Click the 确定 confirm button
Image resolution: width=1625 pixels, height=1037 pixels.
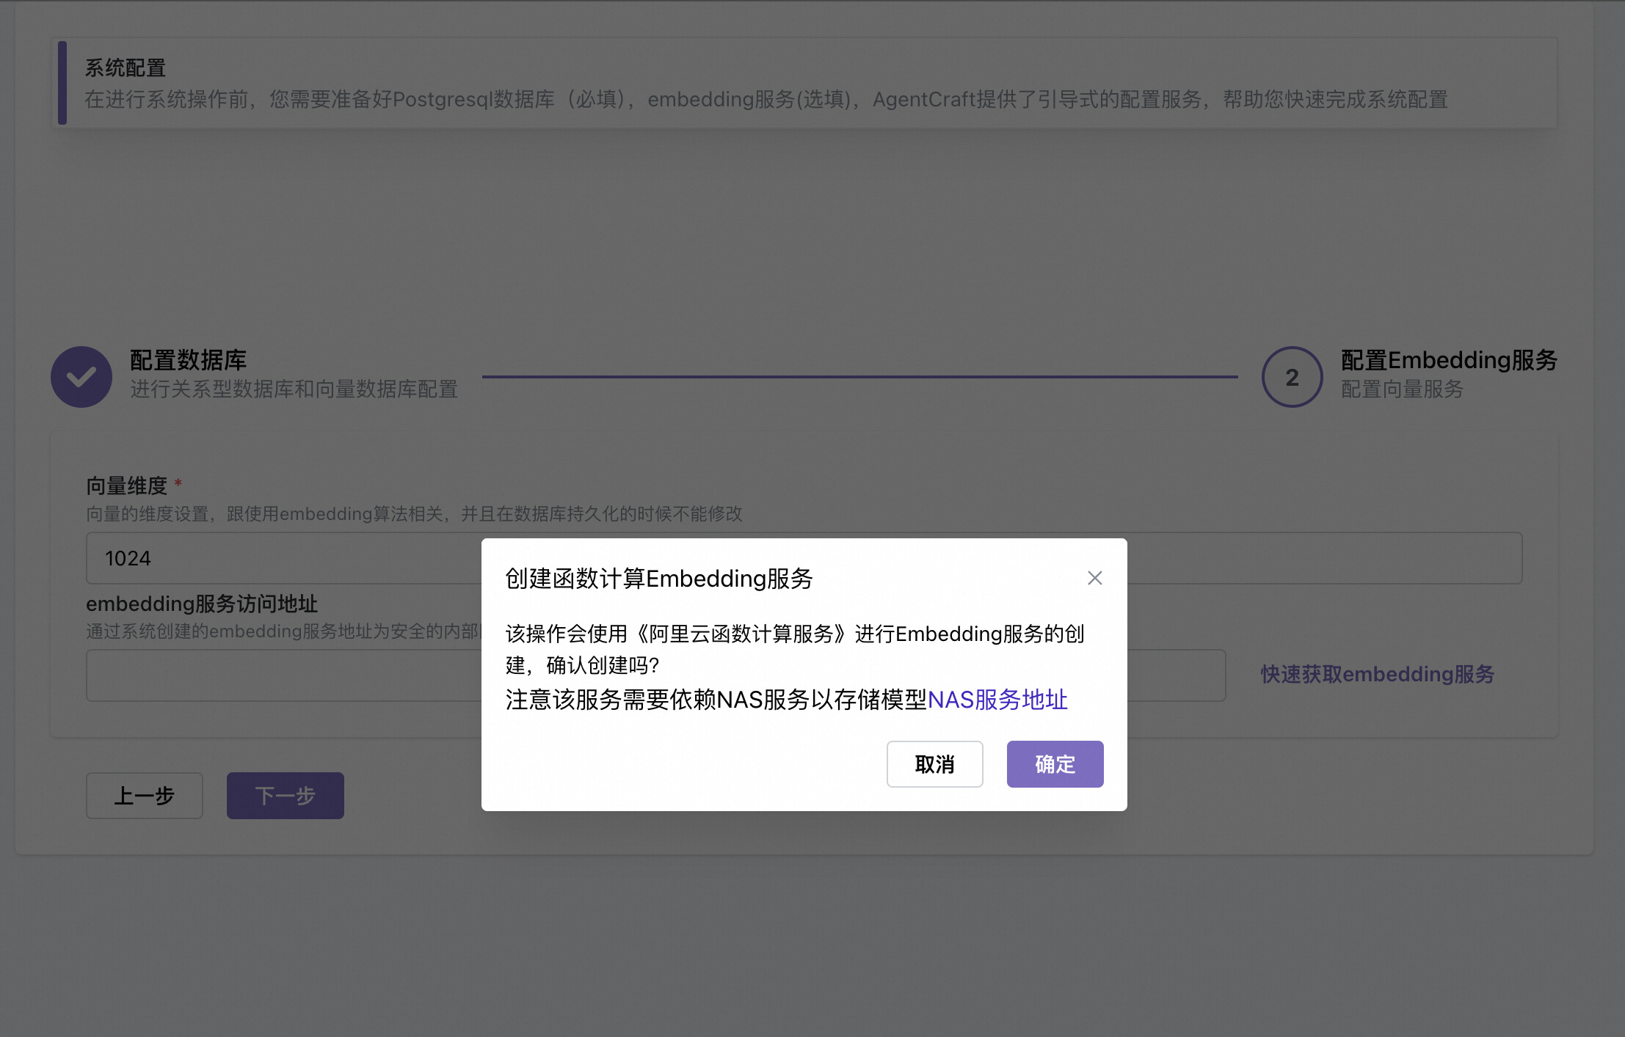pos(1054,764)
